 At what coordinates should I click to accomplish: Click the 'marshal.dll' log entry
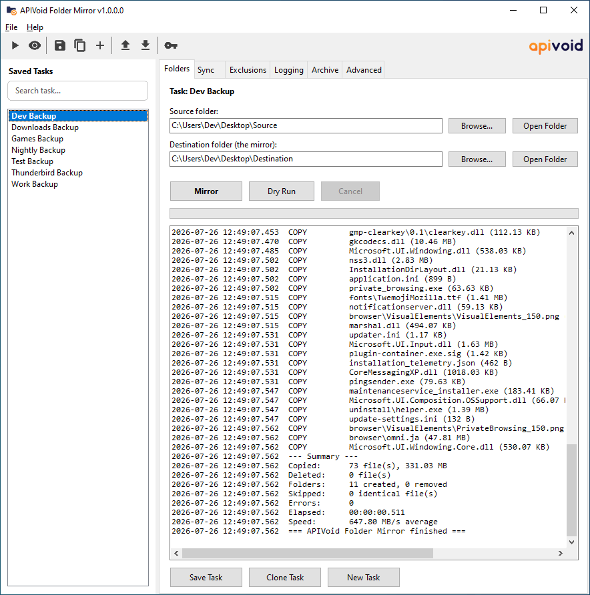tap(314, 326)
